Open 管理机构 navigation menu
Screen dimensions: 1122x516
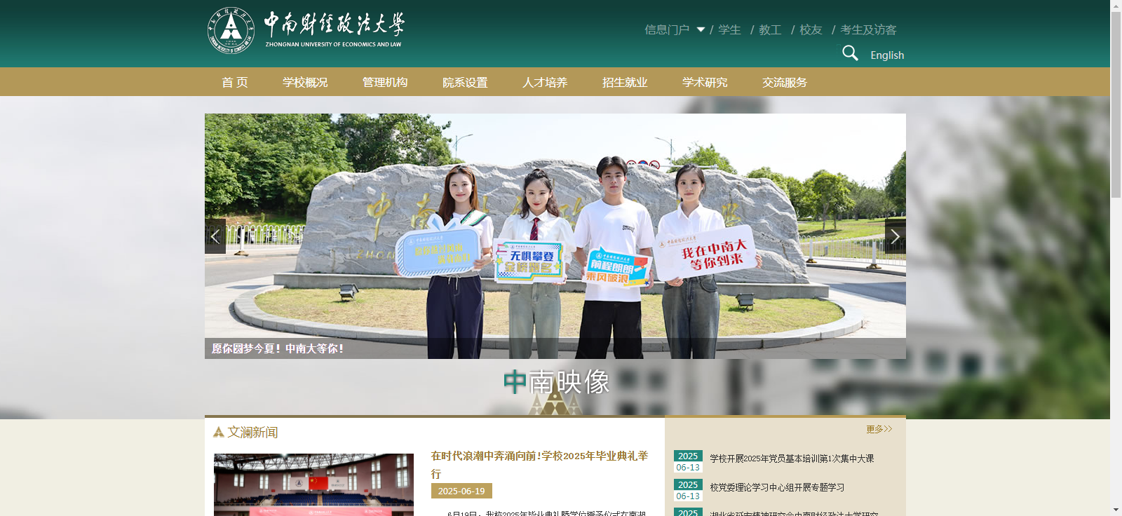click(x=385, y=82)
